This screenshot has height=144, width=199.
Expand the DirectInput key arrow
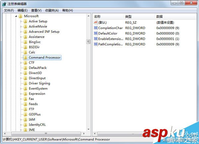point(21,78)
